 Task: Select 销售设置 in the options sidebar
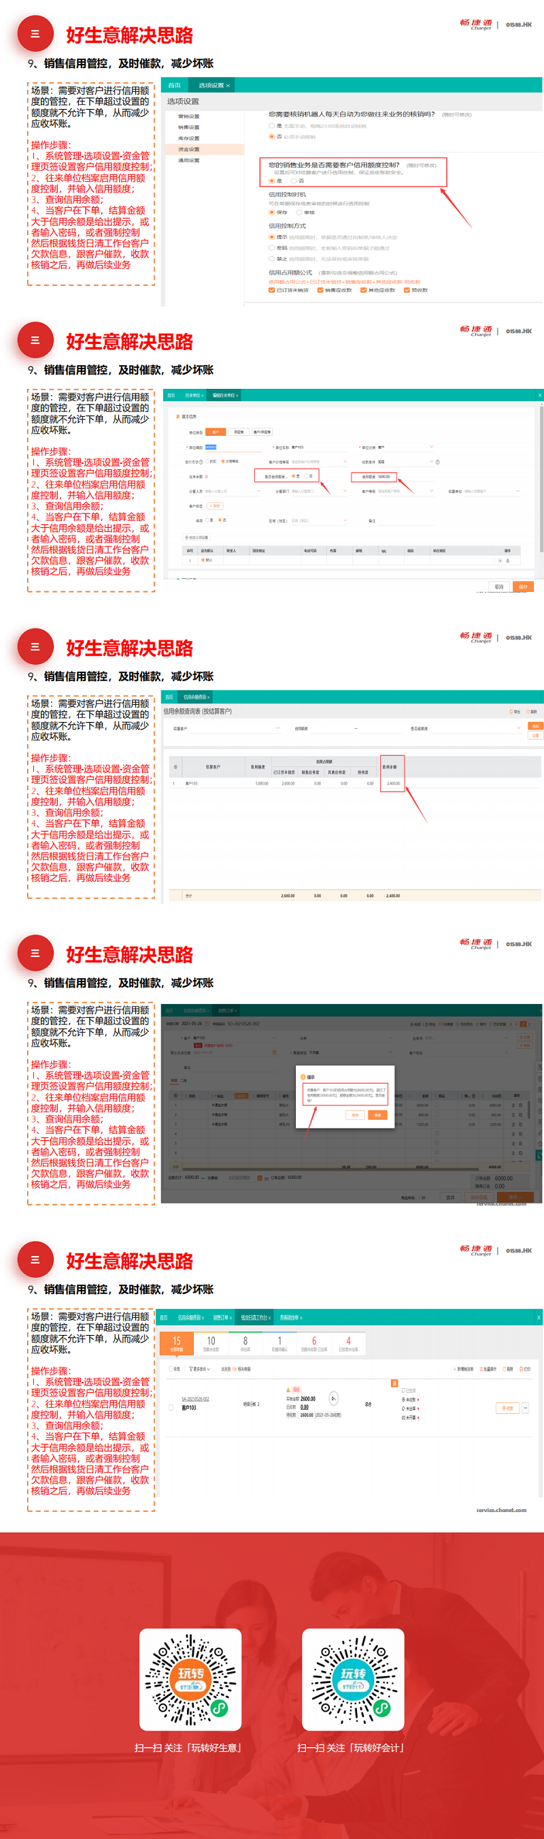pos(189,127)
